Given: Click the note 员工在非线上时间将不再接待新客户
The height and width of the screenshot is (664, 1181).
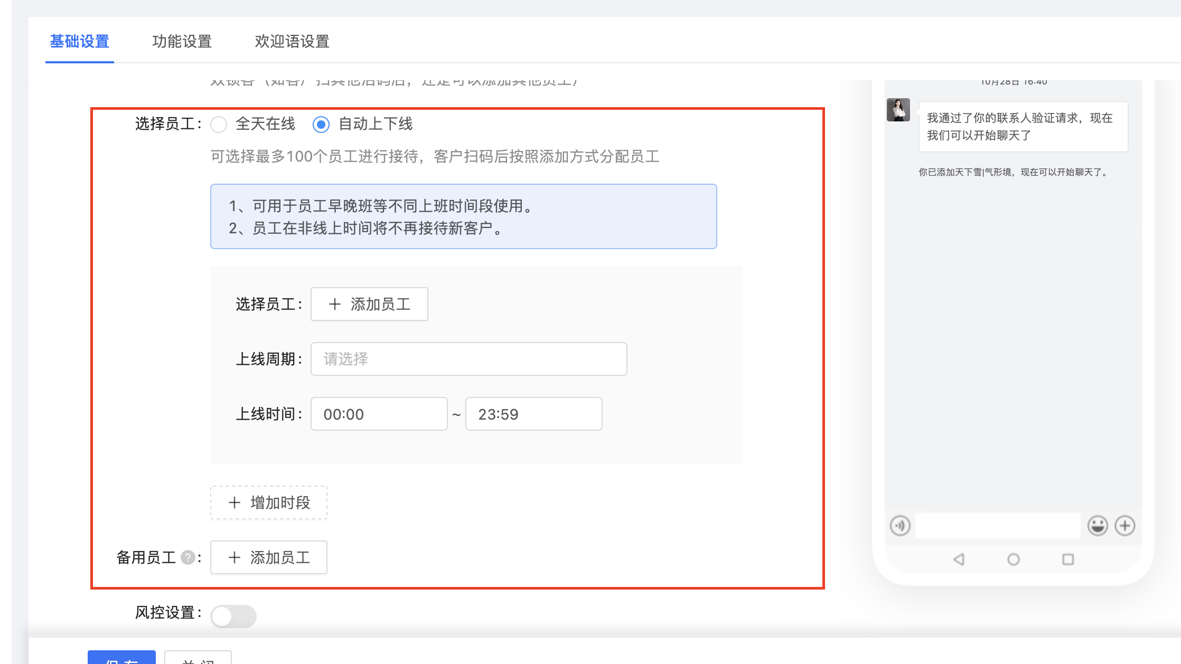Looking at the screenshot, I should coord(366,228).
